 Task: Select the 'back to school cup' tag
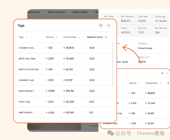click(x=28, y=69)
